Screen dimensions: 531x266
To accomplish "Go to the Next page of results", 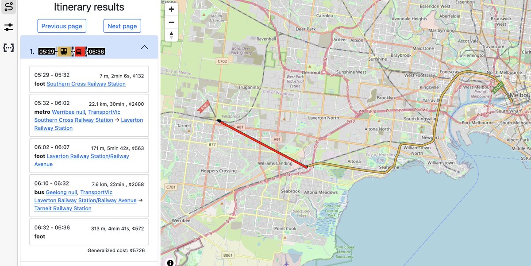I will point(122,26).
